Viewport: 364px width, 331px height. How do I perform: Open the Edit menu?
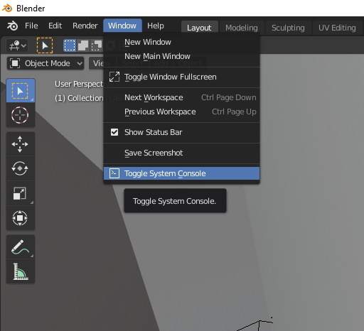pos(55,26)
